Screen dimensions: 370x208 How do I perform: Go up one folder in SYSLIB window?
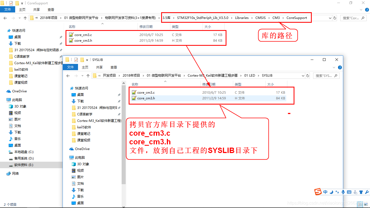tap(88, 76)
